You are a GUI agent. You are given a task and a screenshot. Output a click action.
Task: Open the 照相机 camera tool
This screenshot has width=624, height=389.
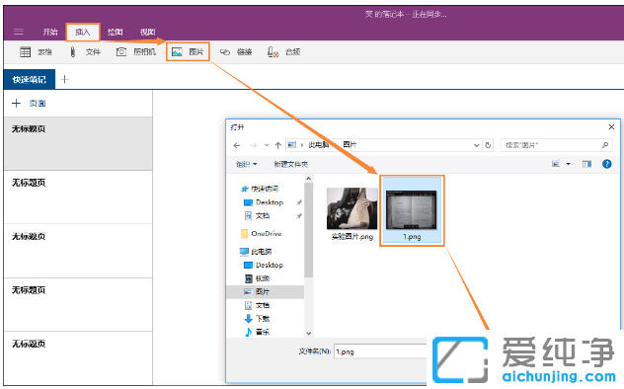point(135,52)
